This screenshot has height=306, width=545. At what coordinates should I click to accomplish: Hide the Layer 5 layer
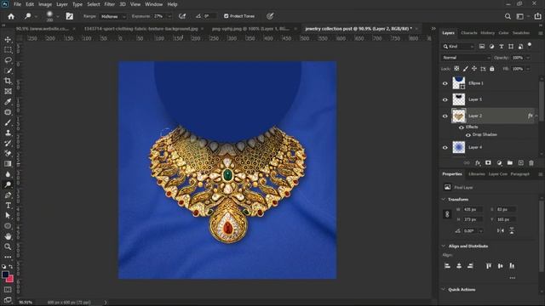445,99
